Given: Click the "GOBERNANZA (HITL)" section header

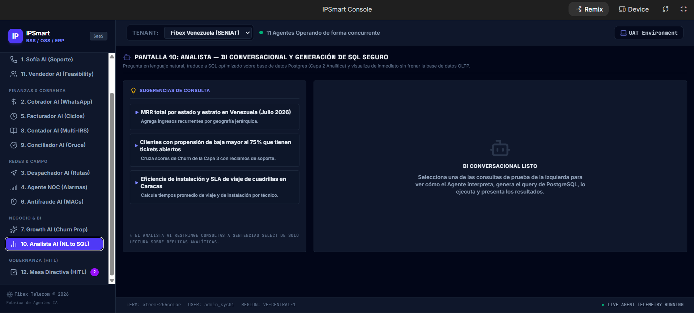Looking at the screenshot, I should pyautogui.click(x=34, y=260).
